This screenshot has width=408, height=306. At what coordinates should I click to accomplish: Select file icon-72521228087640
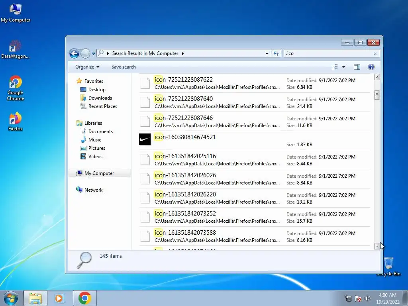tap(255, 102)
